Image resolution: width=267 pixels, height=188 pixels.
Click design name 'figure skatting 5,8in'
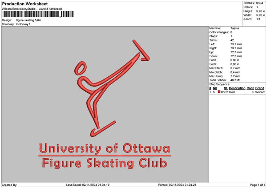pyautogui.click(x=28, y=20)
